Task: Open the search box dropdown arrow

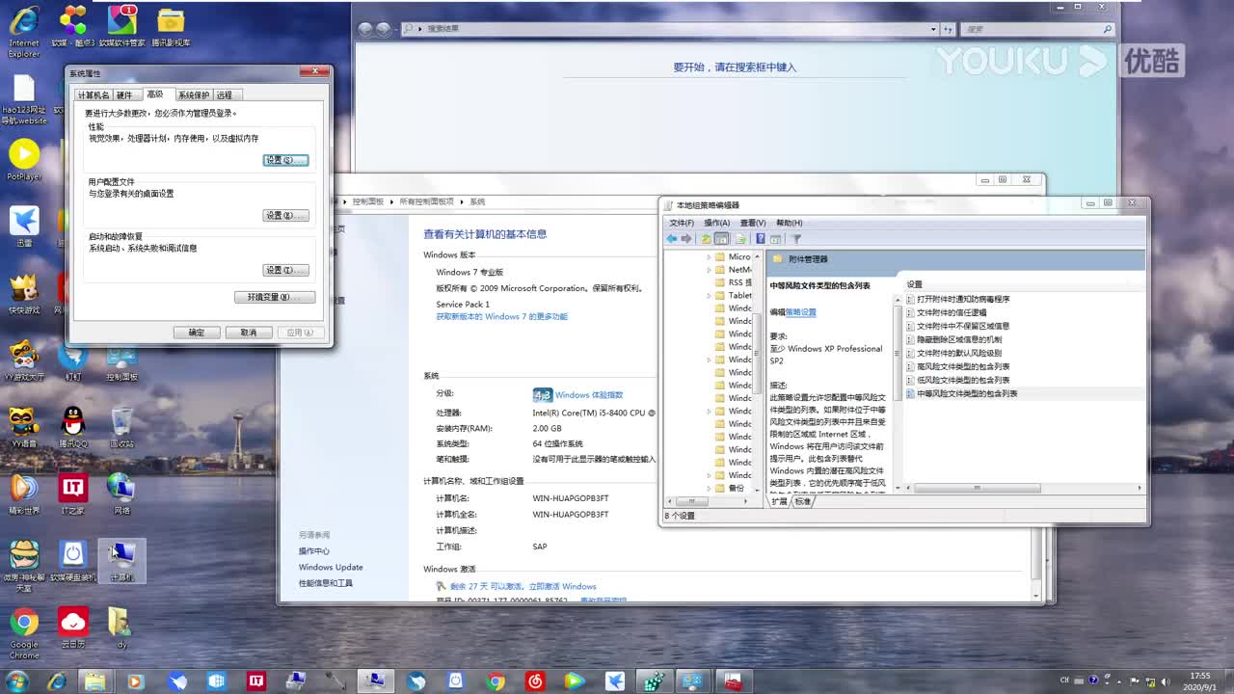Action: click(931, 28)
